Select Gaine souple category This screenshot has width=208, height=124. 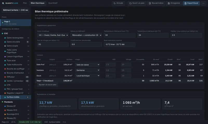tap(16, 46)
